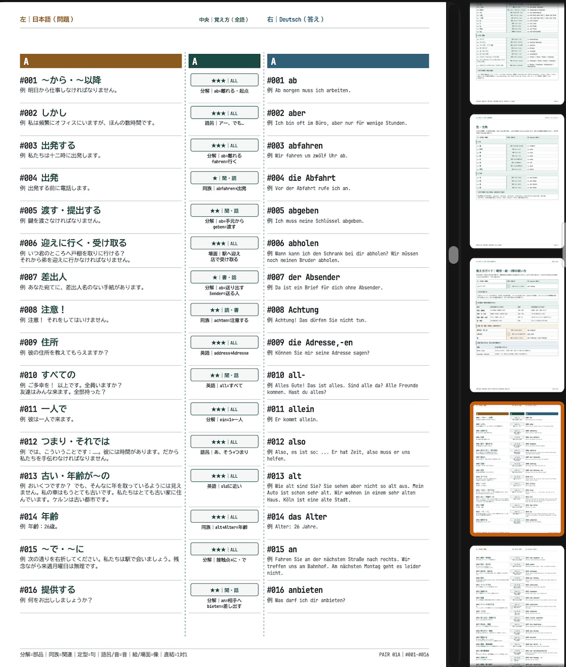Click the German entry '#002 aber'
Image resolution: width=566 pixels, height=667 pixels.
tap(286, 113)
